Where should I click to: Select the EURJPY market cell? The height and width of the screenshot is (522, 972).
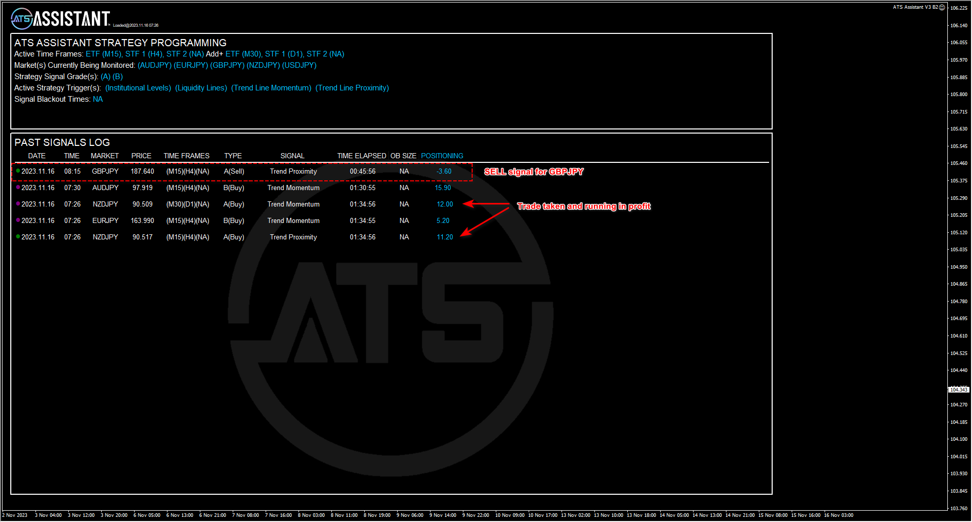(105, 220)
